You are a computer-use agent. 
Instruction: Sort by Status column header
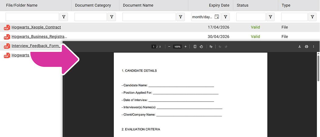tap(242, 5)
